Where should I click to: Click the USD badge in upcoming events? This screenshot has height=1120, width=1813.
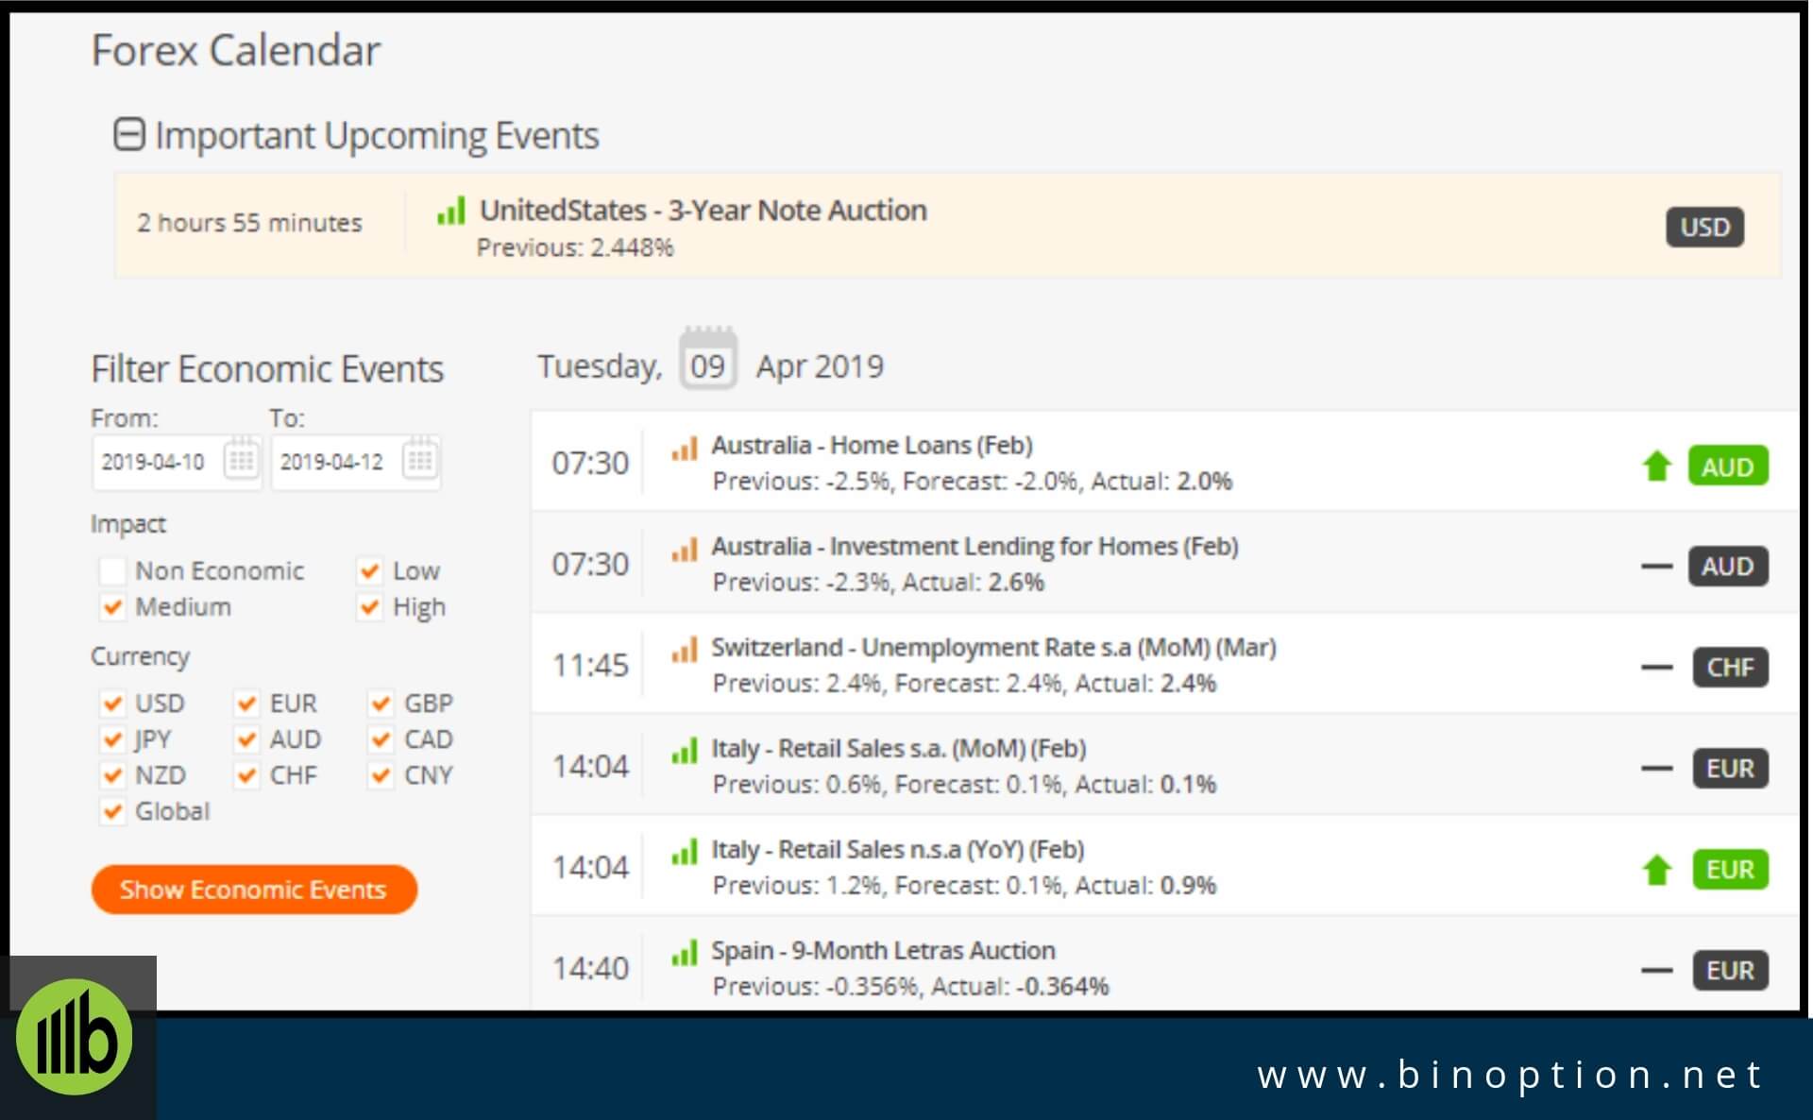1704,228
